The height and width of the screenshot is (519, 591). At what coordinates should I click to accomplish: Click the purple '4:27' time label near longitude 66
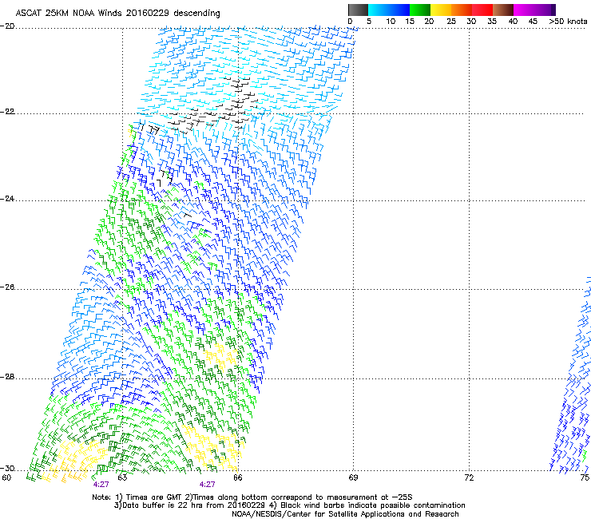[208, 485]
